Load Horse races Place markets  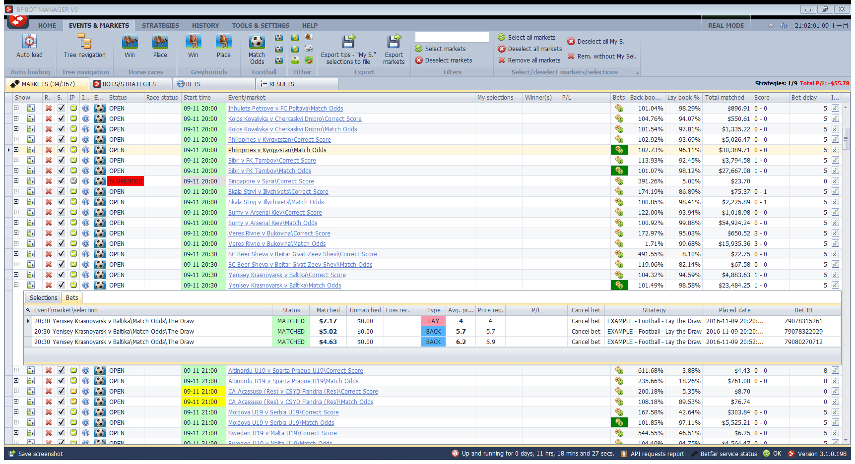point(160,46)
